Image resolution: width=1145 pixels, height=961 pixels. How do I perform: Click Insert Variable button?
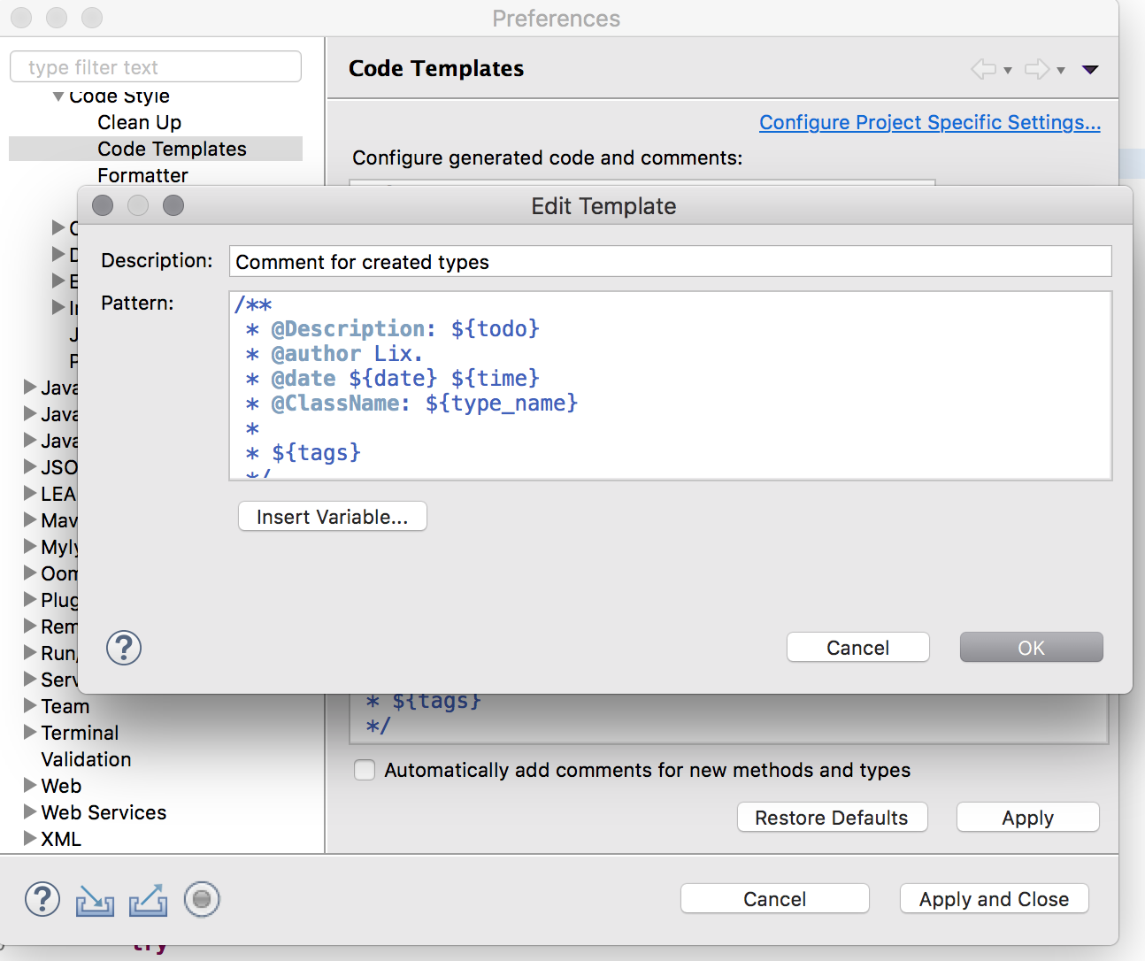click(333, 517)
